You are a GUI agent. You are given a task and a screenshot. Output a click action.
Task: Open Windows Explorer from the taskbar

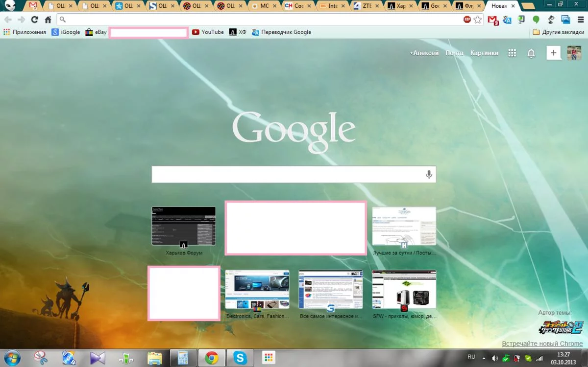click(155, 358)
